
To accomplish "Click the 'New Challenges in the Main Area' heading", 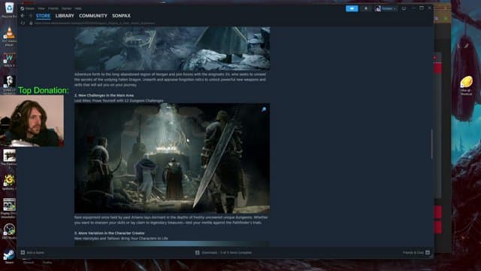I will pyautogui.click(x=104, y=96).
